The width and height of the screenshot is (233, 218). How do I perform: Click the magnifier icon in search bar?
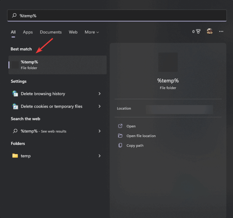coord(14,15)
